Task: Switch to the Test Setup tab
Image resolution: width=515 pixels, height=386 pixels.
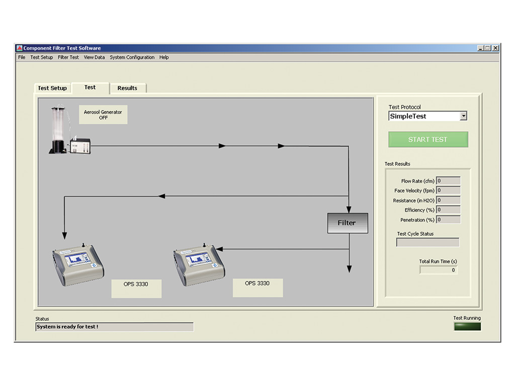Action: pyautogui.click(x=52, y=88)
